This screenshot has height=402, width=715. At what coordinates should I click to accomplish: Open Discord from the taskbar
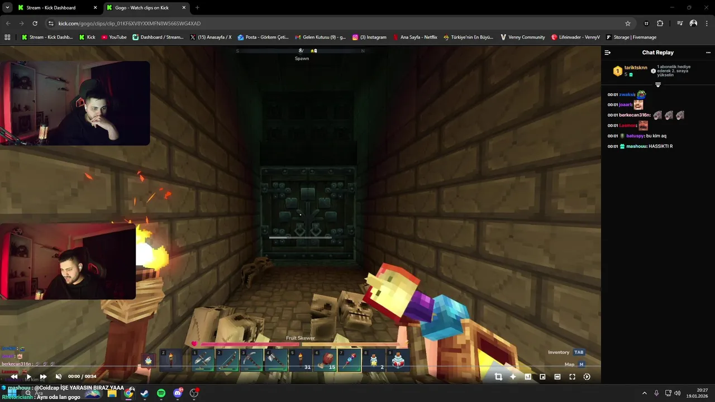pos(178,394)
